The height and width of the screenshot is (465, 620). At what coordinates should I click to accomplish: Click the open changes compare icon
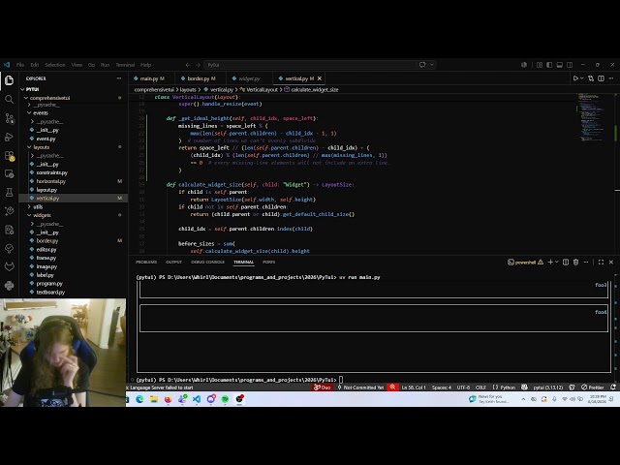[591, 78]
